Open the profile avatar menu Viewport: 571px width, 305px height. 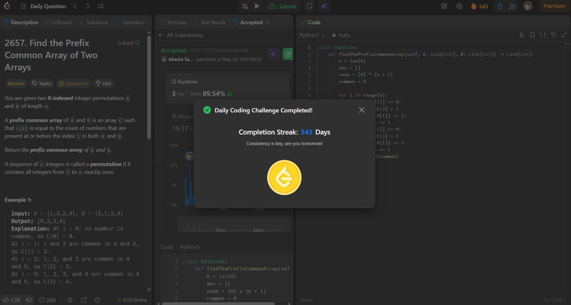pyautogui.click(x=528, y=6)
